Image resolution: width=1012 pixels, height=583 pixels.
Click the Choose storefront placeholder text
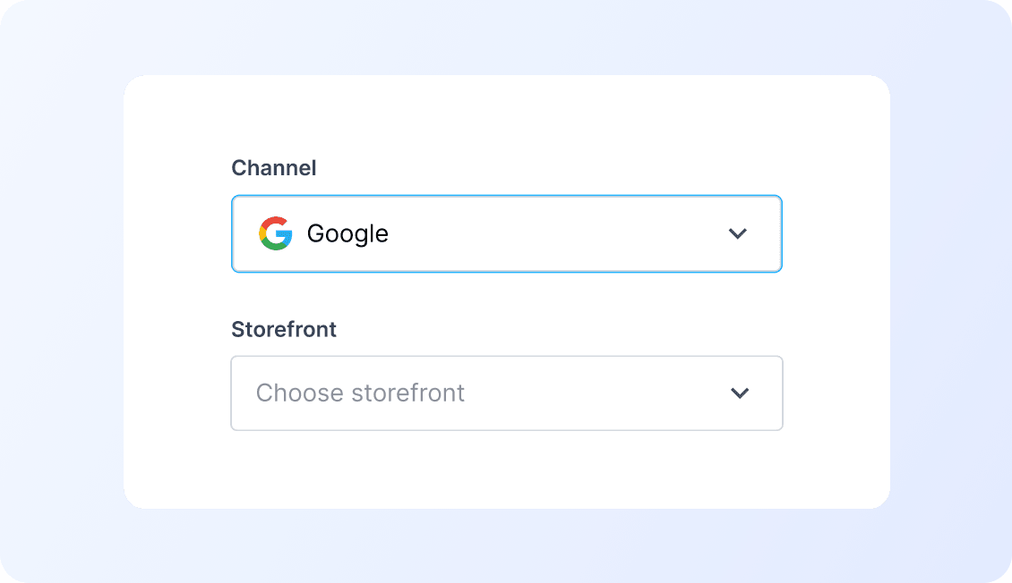tap(359, 393)
